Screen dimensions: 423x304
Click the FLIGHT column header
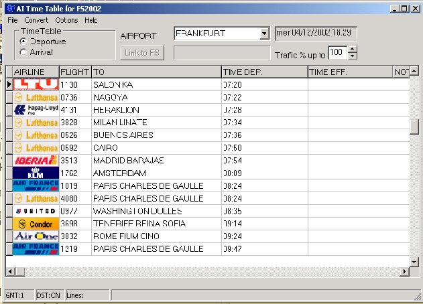click(x=75, y=72)
